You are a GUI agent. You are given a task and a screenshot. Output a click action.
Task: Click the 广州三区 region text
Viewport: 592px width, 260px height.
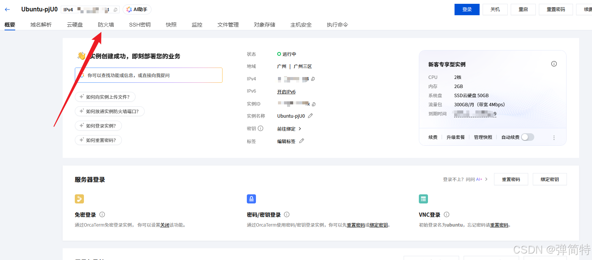(303, 66)
